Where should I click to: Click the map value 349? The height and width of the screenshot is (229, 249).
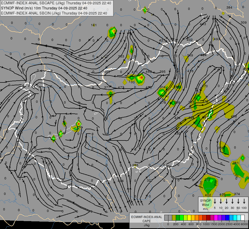point(190,55)
